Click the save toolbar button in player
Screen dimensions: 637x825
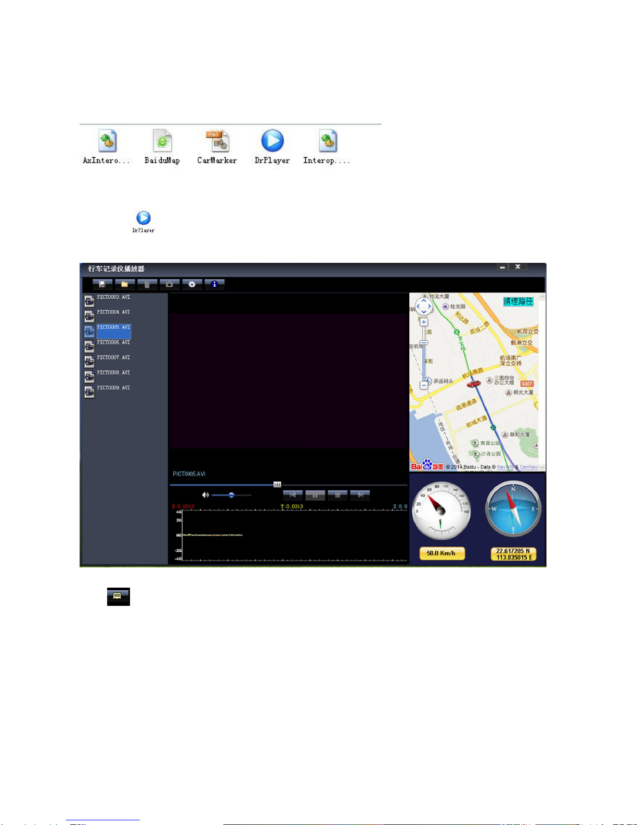point(102,284)
